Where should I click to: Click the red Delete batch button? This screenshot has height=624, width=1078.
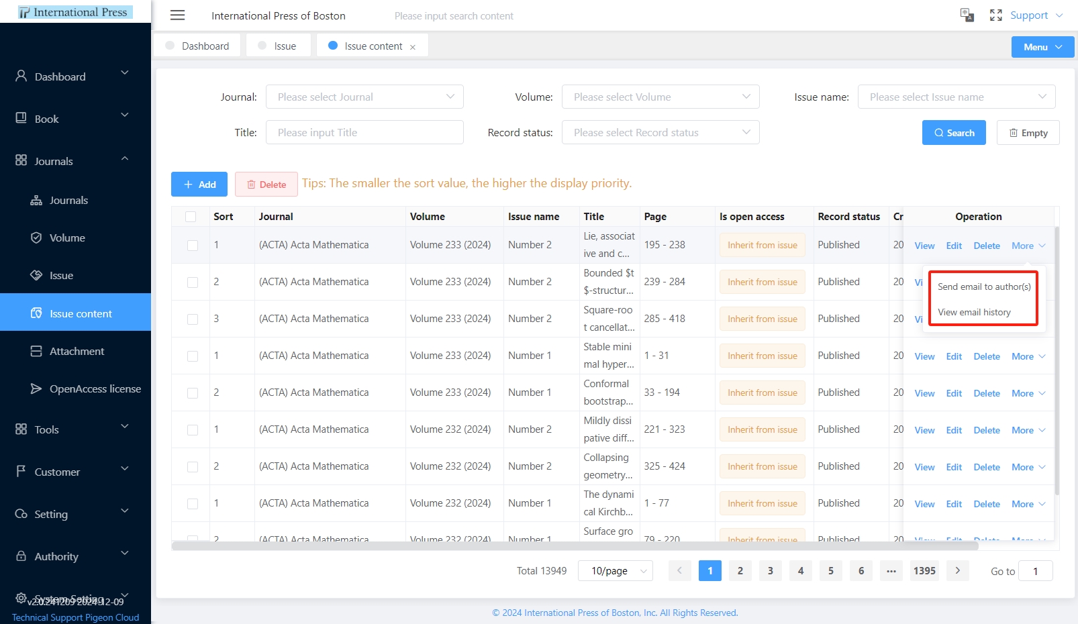(266, 184)
